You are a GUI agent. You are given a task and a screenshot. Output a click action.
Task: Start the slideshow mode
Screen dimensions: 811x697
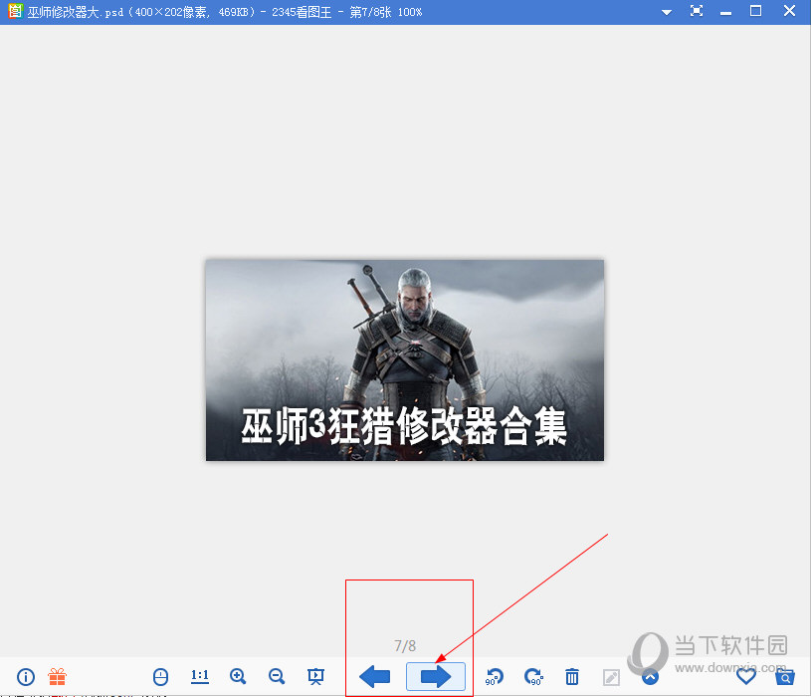(315, 677)
